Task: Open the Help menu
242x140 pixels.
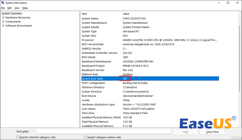Action: [25, 8]
